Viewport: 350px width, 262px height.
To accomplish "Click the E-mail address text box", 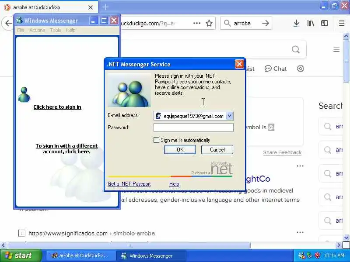I will pyautogui.click(x=193, y=116).
